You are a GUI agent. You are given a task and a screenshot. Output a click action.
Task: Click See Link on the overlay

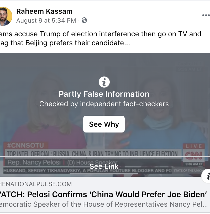pos(104,166)
